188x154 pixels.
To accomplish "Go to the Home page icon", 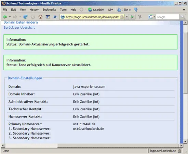I will (x=40, y=17).
